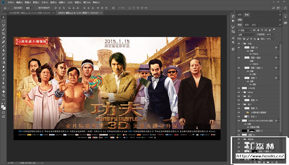Viewport: 289px width, 165px height.
Task: Hide layer 图层 73
Action: click(x=239, y=131)
